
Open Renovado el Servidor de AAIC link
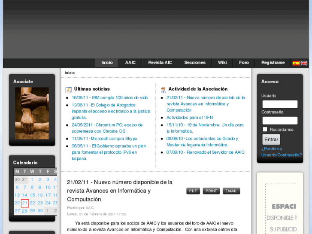pyautogui.click(x=205, y=152)
